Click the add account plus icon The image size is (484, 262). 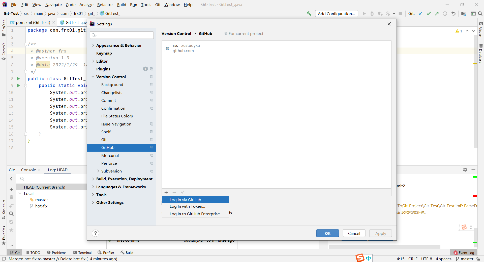click(x=166, y=192)
